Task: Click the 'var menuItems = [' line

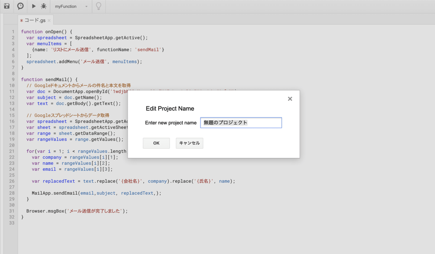Action: (49, 44)
